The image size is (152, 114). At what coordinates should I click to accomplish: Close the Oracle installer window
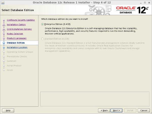click(x=149, y=3)
